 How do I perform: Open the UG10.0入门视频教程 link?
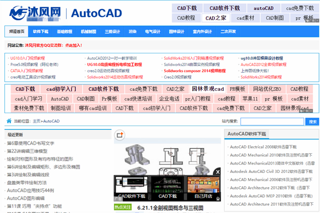(28, 58)
